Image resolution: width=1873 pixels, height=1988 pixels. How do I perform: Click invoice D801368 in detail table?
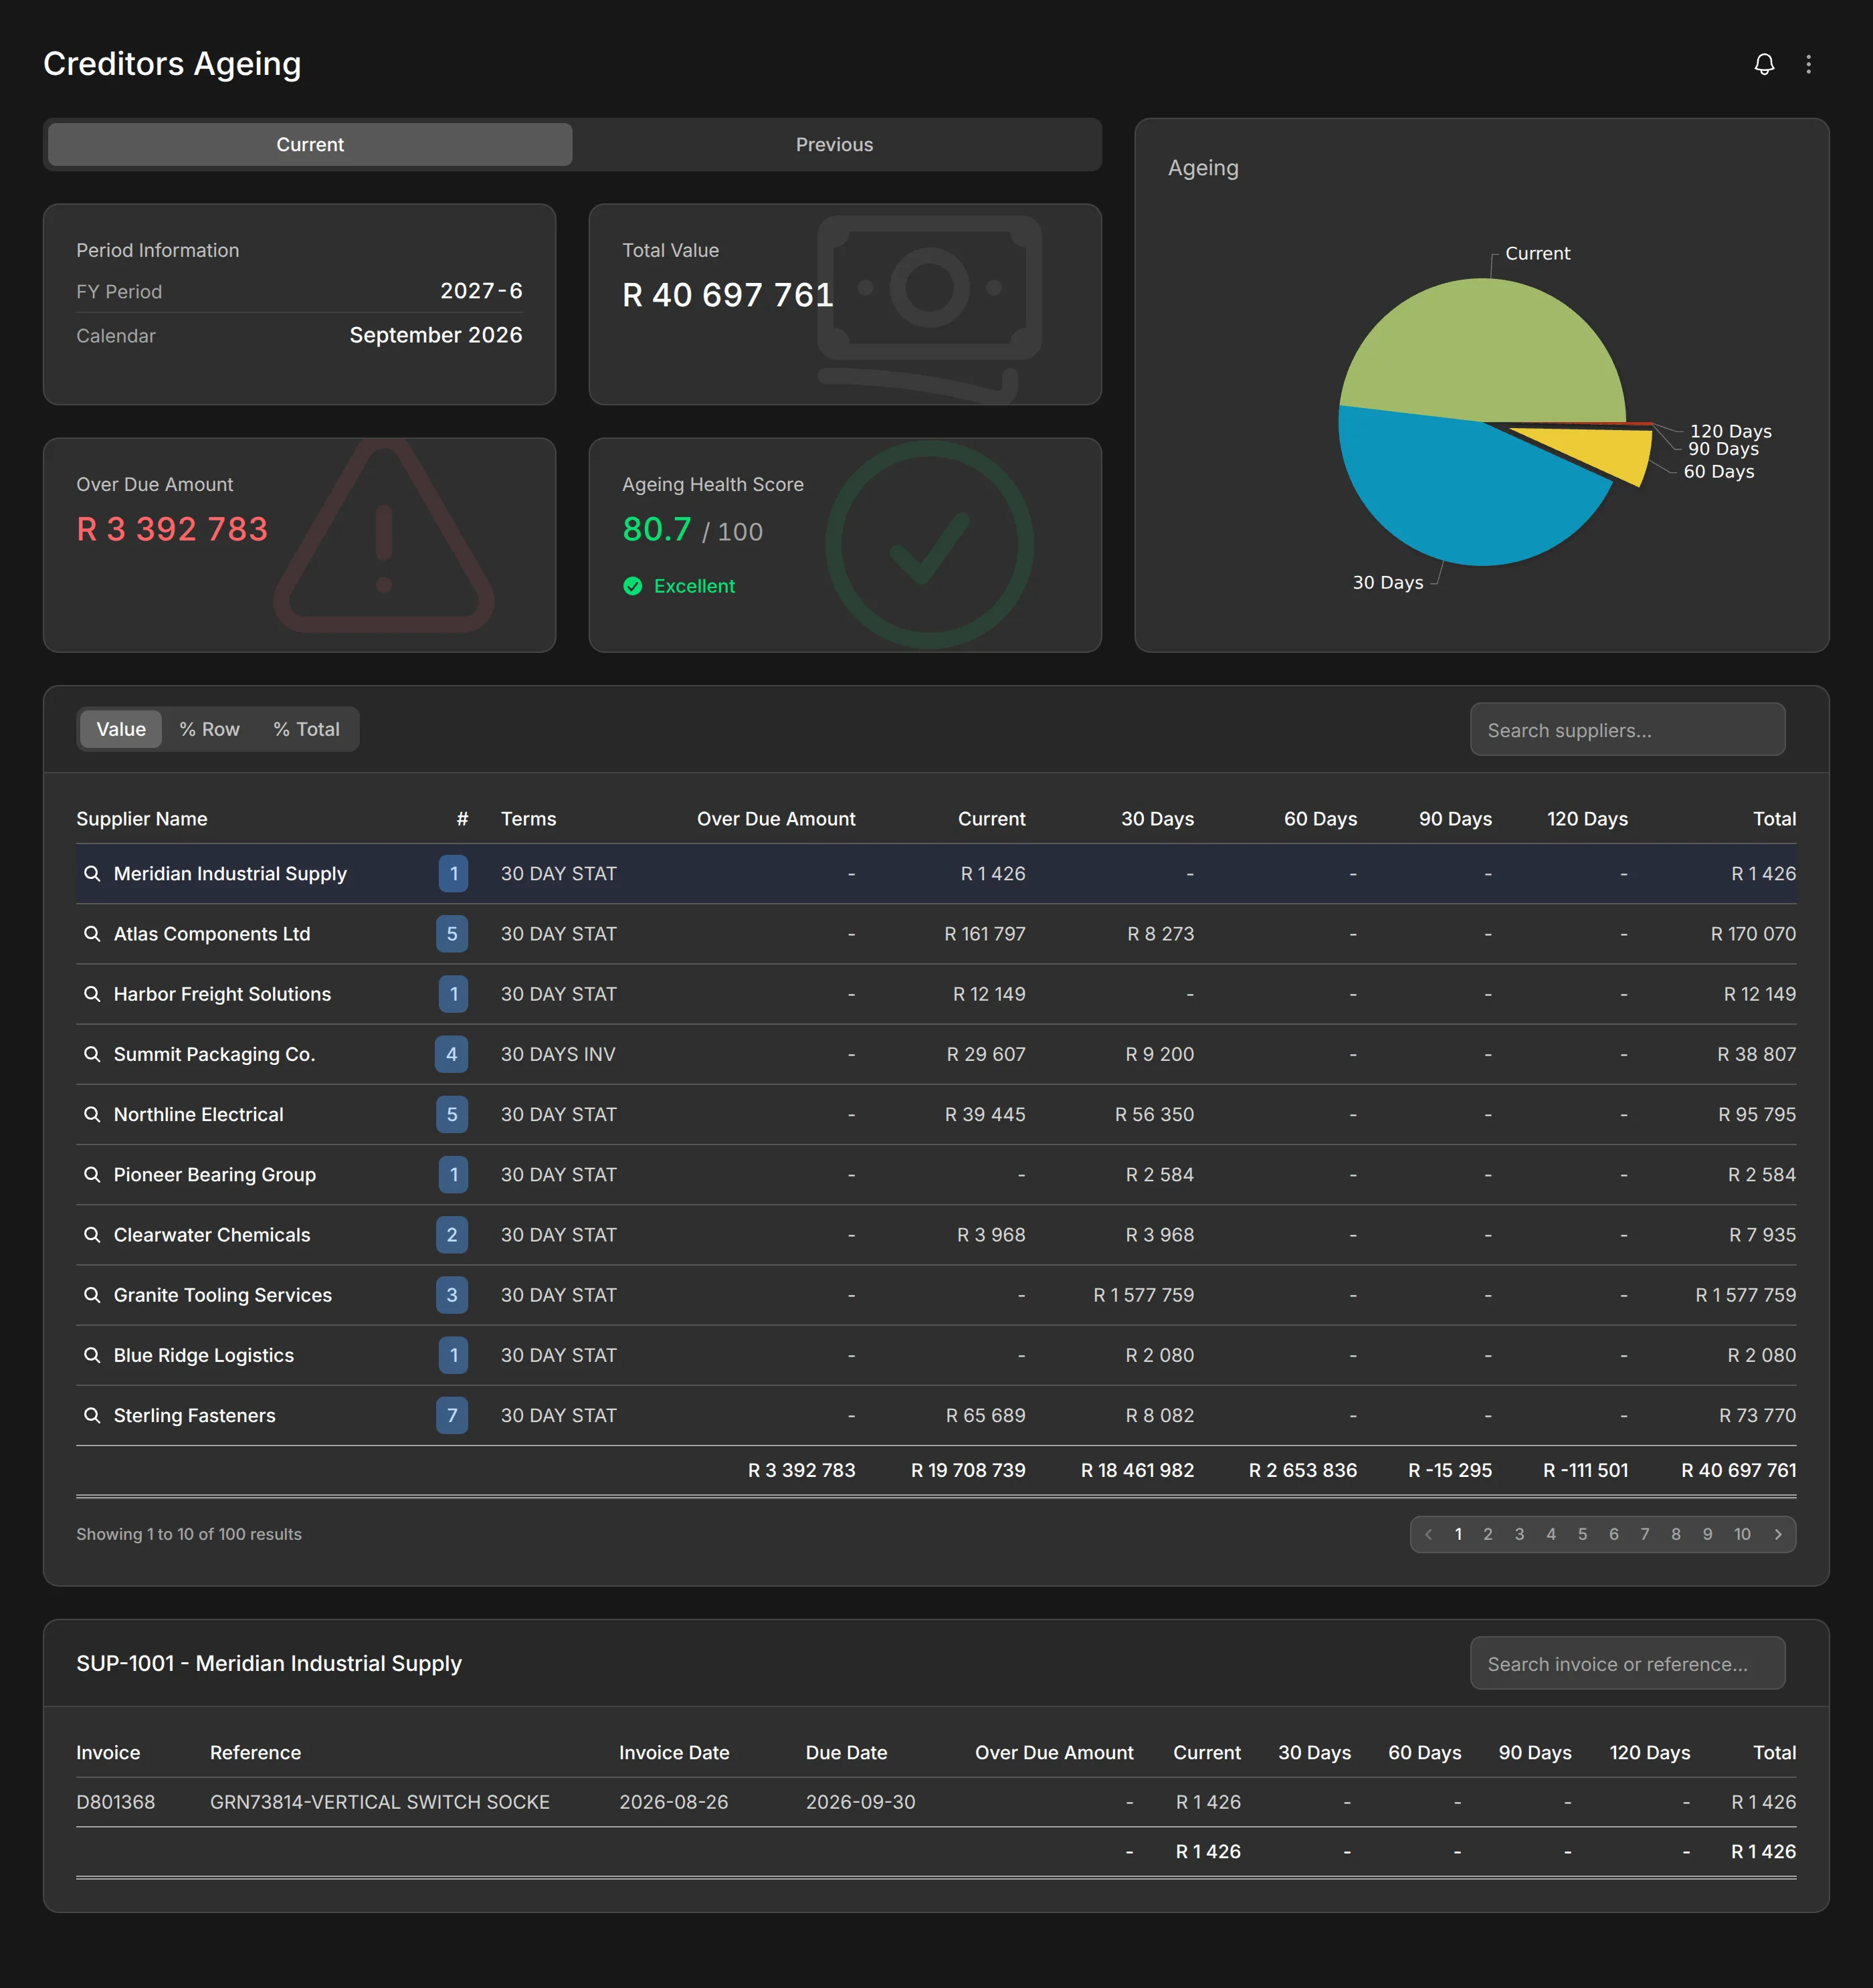pyautogui.click(x=116, y=1802)
